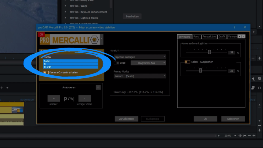
Task: Click the Zurücksetzen button
Action: (x=126, y=119)
